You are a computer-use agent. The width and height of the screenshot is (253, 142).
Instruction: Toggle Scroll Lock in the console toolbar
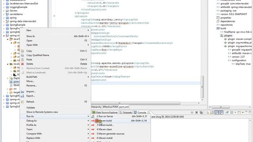212,112
